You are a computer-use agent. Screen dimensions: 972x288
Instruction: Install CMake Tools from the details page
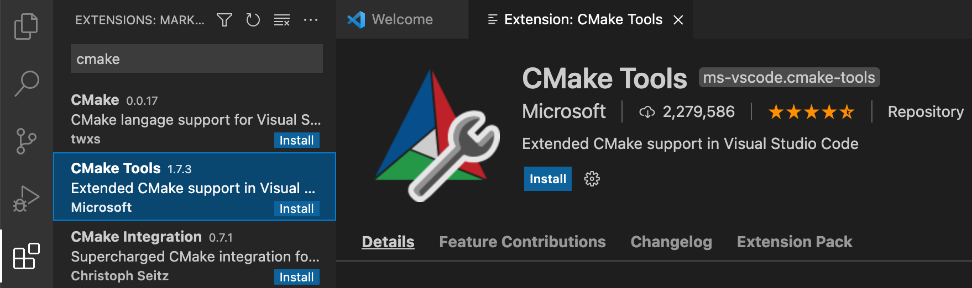pos(547,179)
